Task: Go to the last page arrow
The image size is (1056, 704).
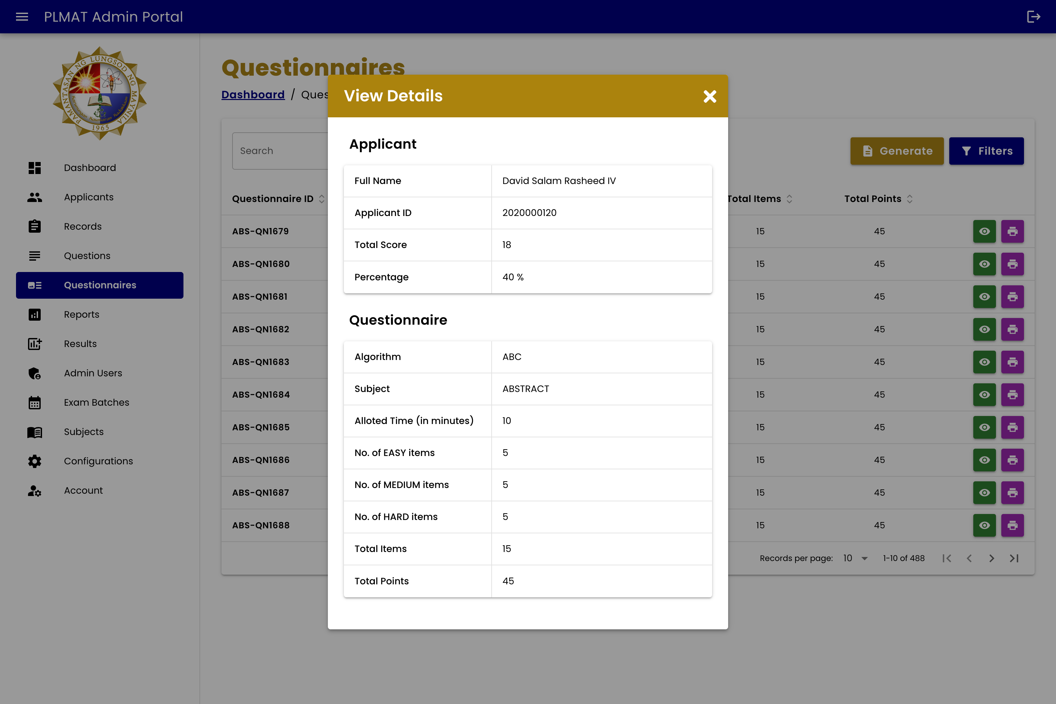Action: (1014, 558)
